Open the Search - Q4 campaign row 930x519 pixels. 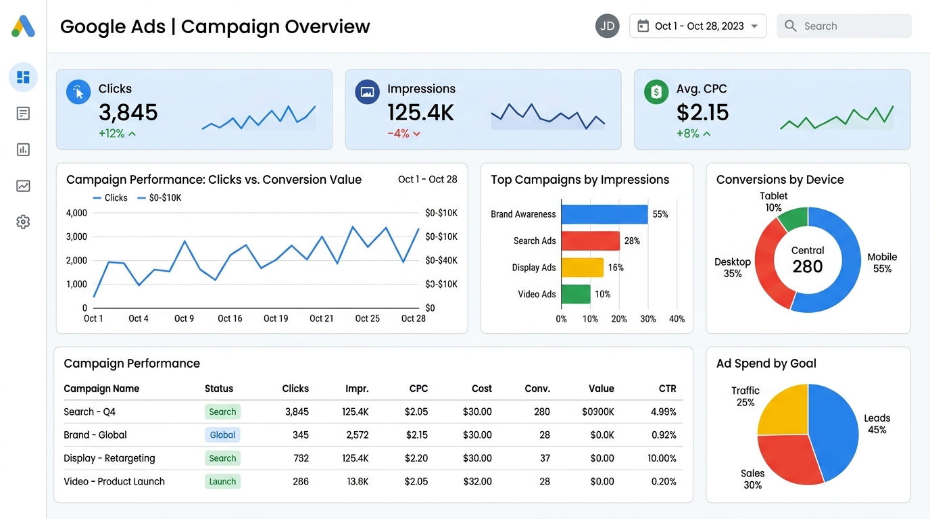click(x=373, y=412)
